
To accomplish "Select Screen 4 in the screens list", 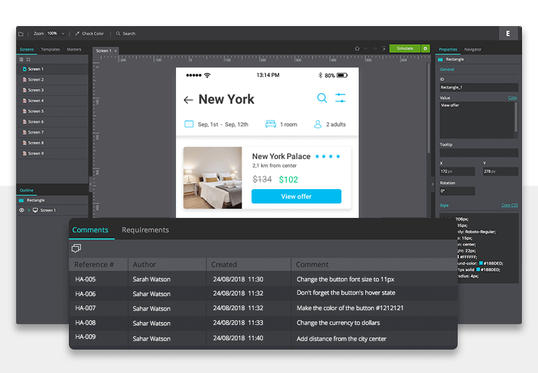I will (52, 101).
